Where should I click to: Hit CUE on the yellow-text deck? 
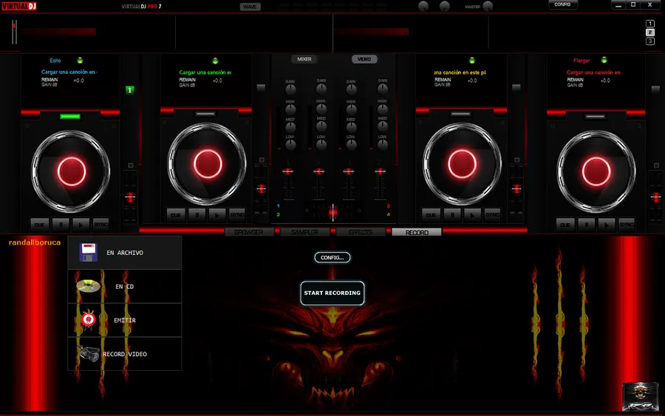point(431,215)
